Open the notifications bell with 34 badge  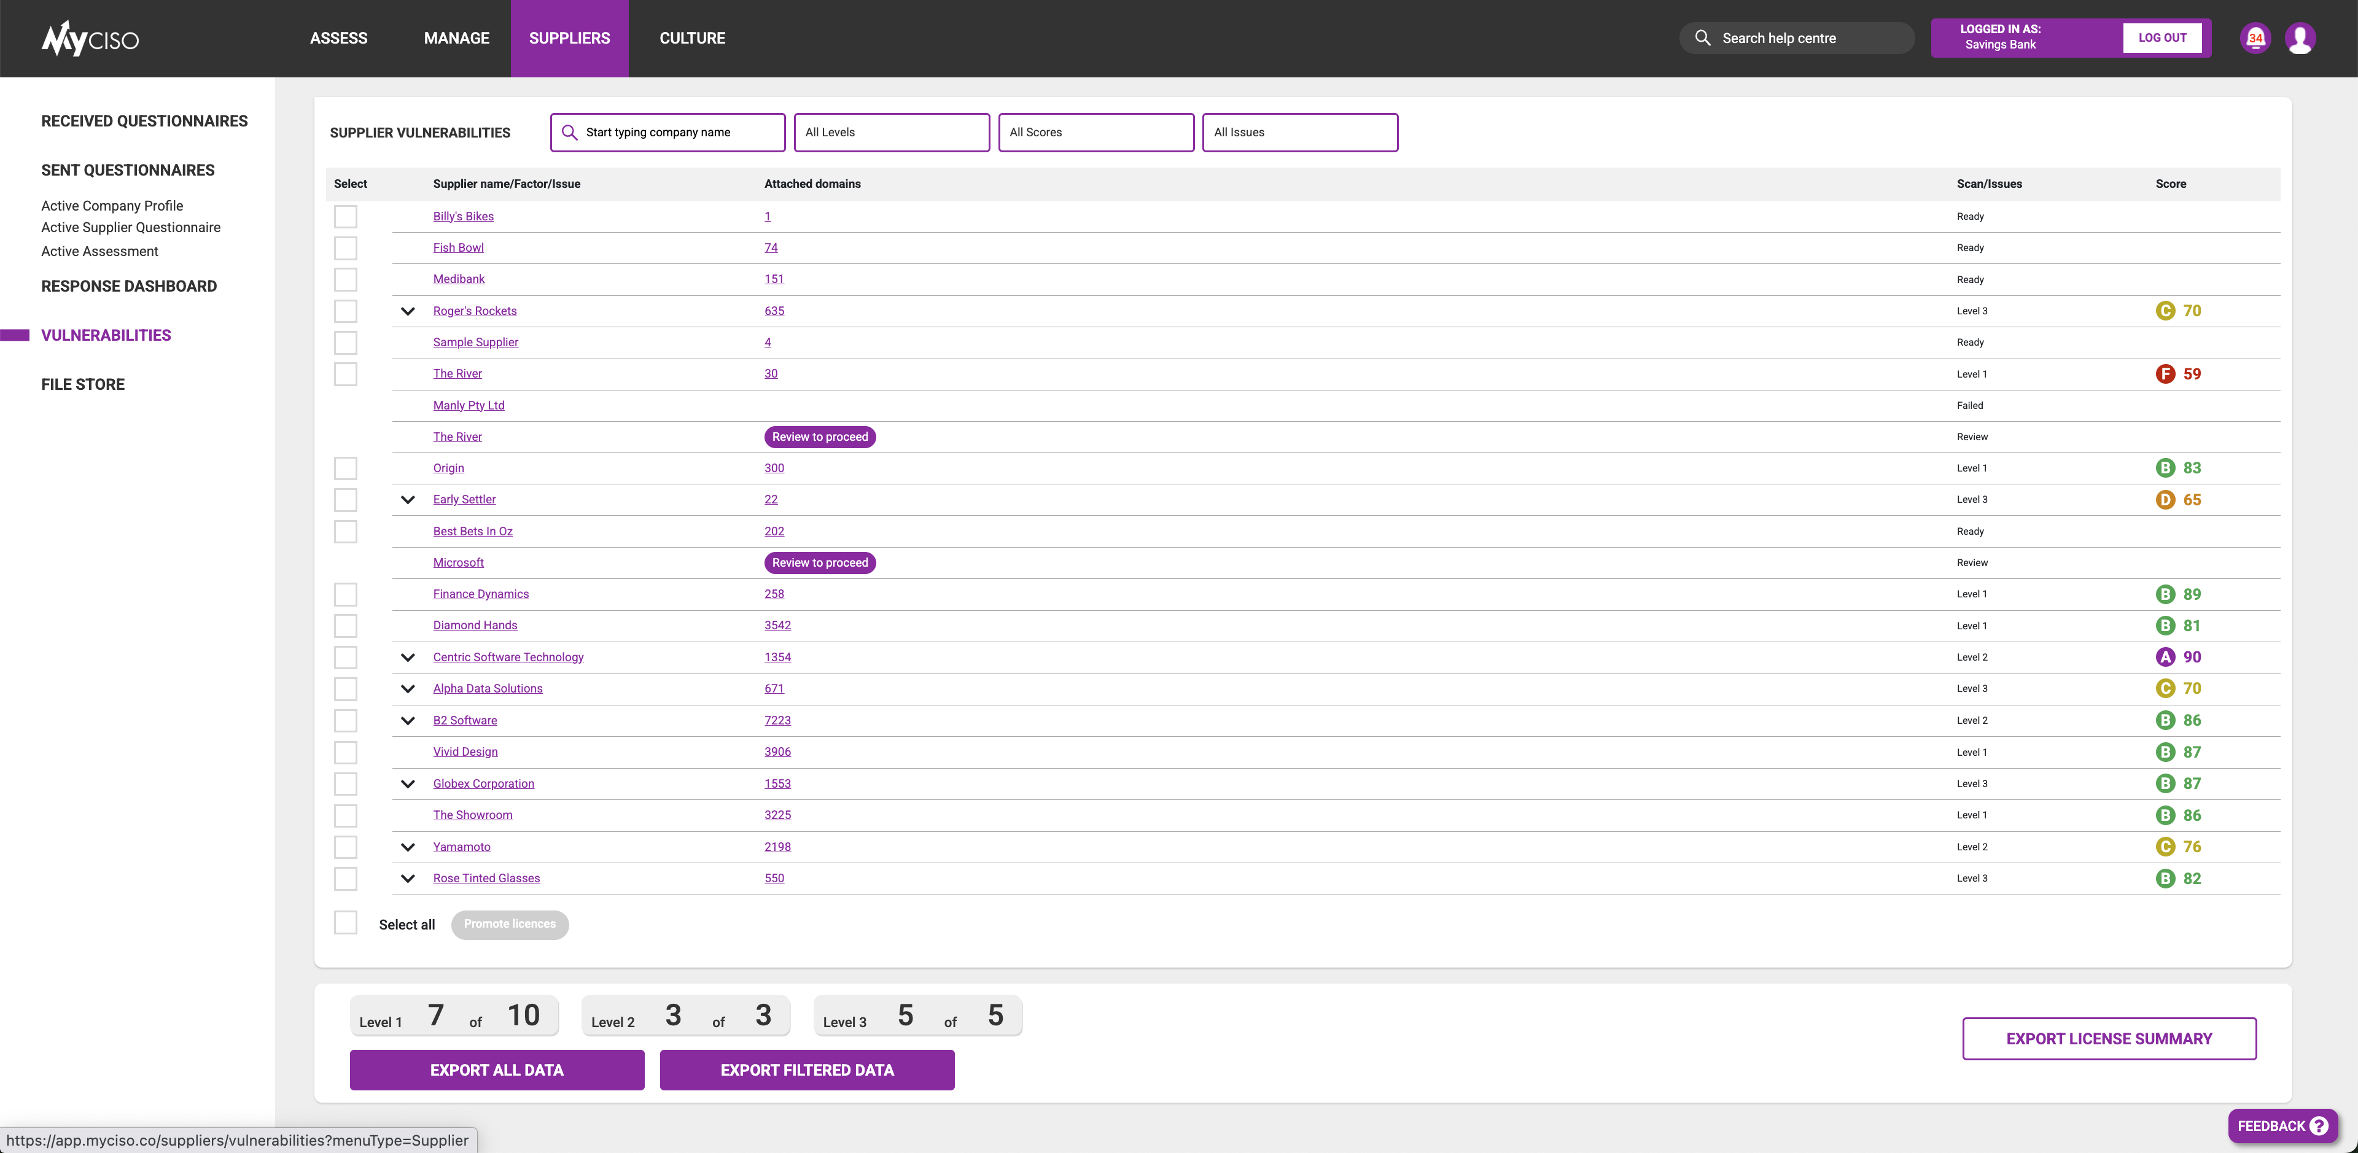pyautogui.click(x=2255, y=39)
